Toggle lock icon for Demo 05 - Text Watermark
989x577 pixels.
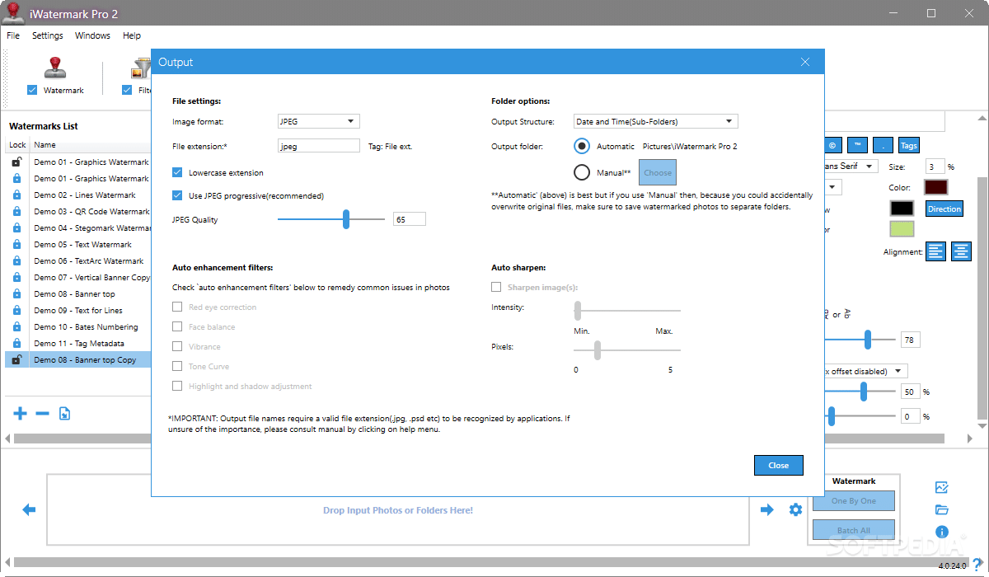16,245
